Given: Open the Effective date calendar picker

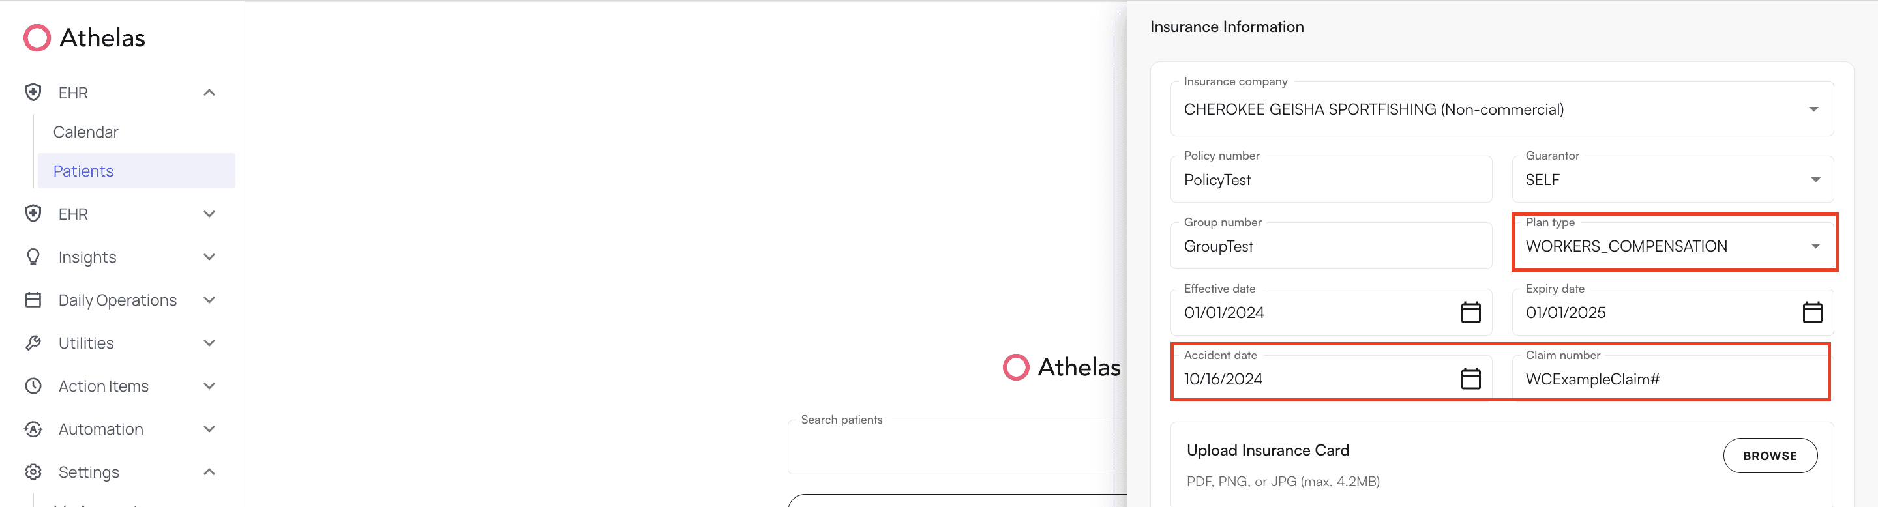Looking at the screenshot, I should (x=1471, y=311).
